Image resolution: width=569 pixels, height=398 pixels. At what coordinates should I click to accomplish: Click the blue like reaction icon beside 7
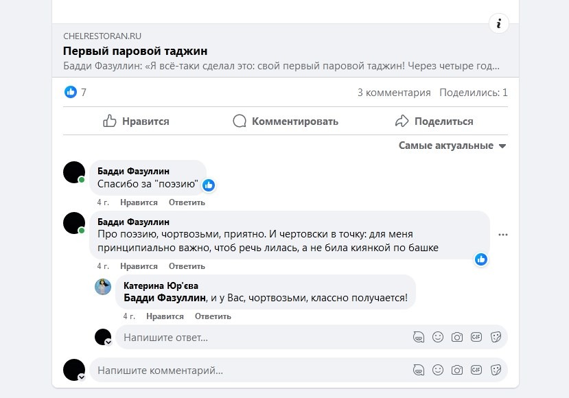pyautogui.click(x=71, y=92)
